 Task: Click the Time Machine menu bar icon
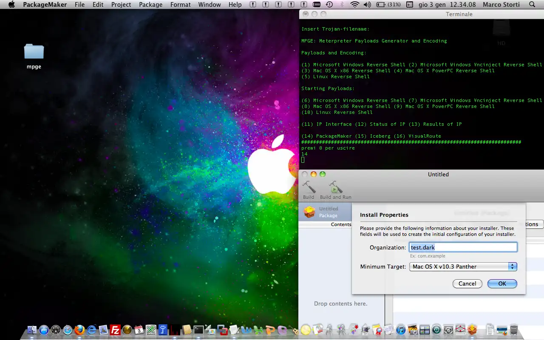(329, 5)
